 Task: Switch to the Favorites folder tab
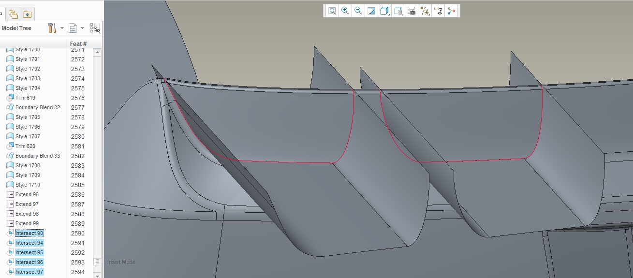pos(27,14)
